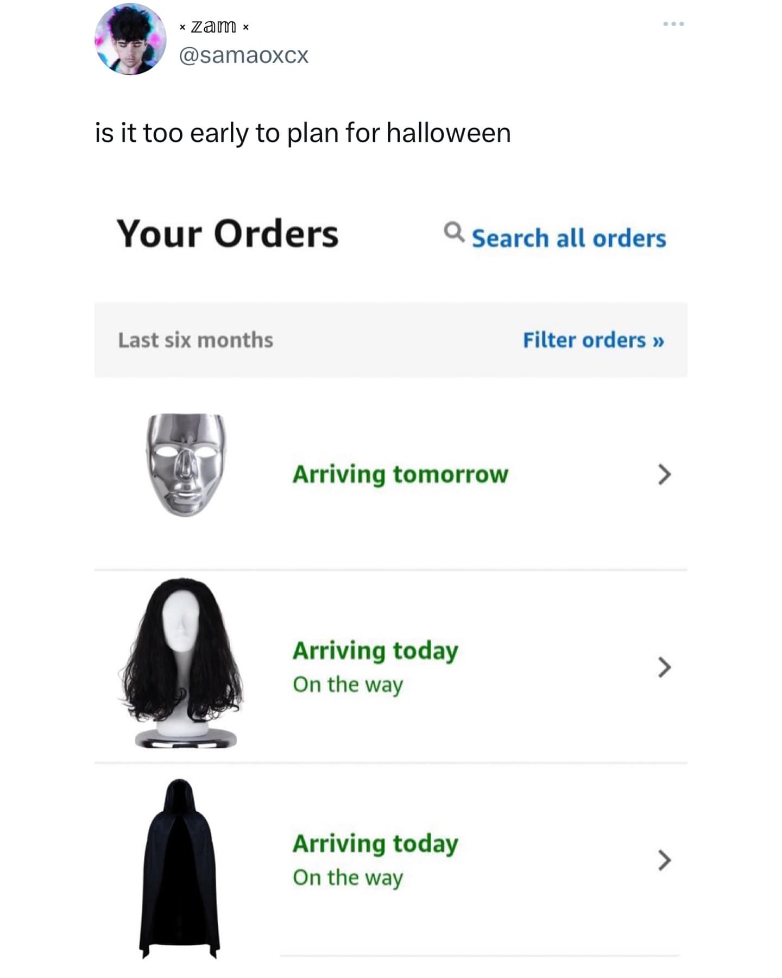
Task: Click the wig's Arriving today status
Action: coord(375,650)
